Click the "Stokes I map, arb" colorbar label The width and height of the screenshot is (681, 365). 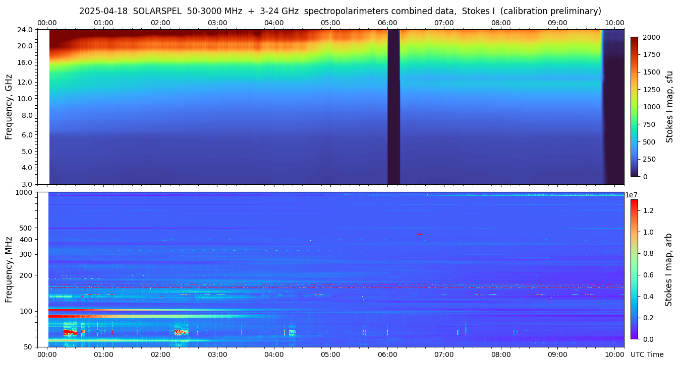[x=669, y=269]
